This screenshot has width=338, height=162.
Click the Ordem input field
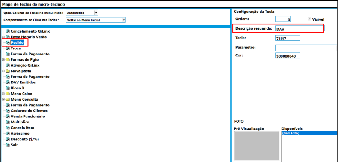283,19
